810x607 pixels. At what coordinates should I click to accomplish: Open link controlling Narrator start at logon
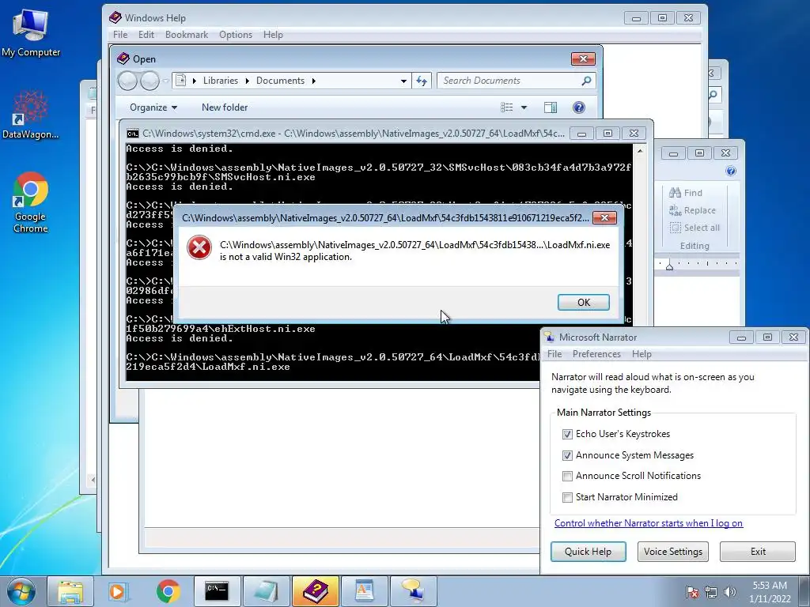tap(649, 523)
